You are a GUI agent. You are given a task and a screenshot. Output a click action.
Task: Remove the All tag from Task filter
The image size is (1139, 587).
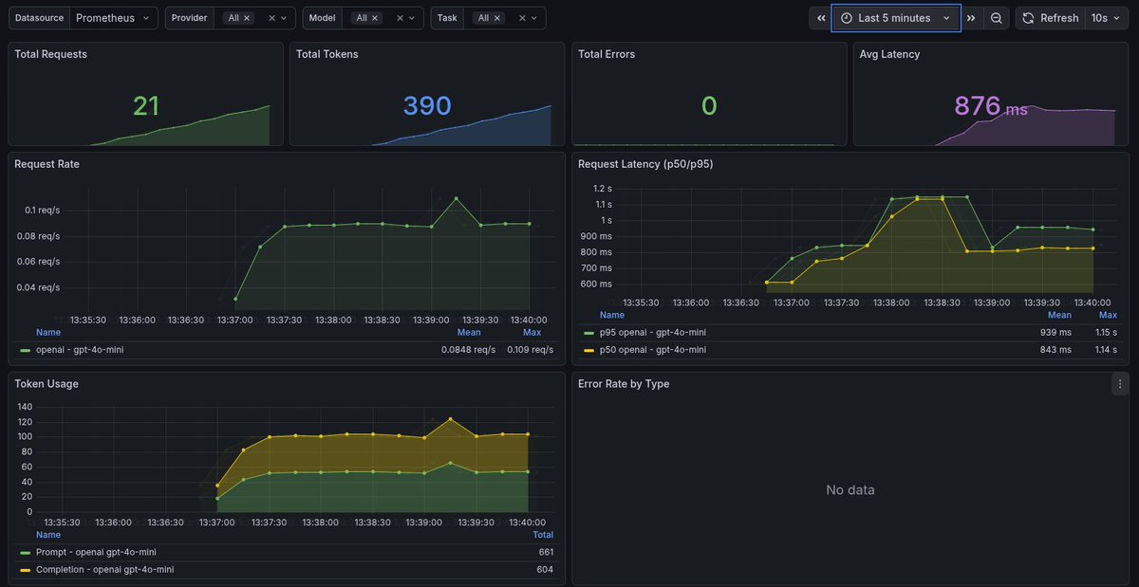pyautogui.click(x=497, y=18)
